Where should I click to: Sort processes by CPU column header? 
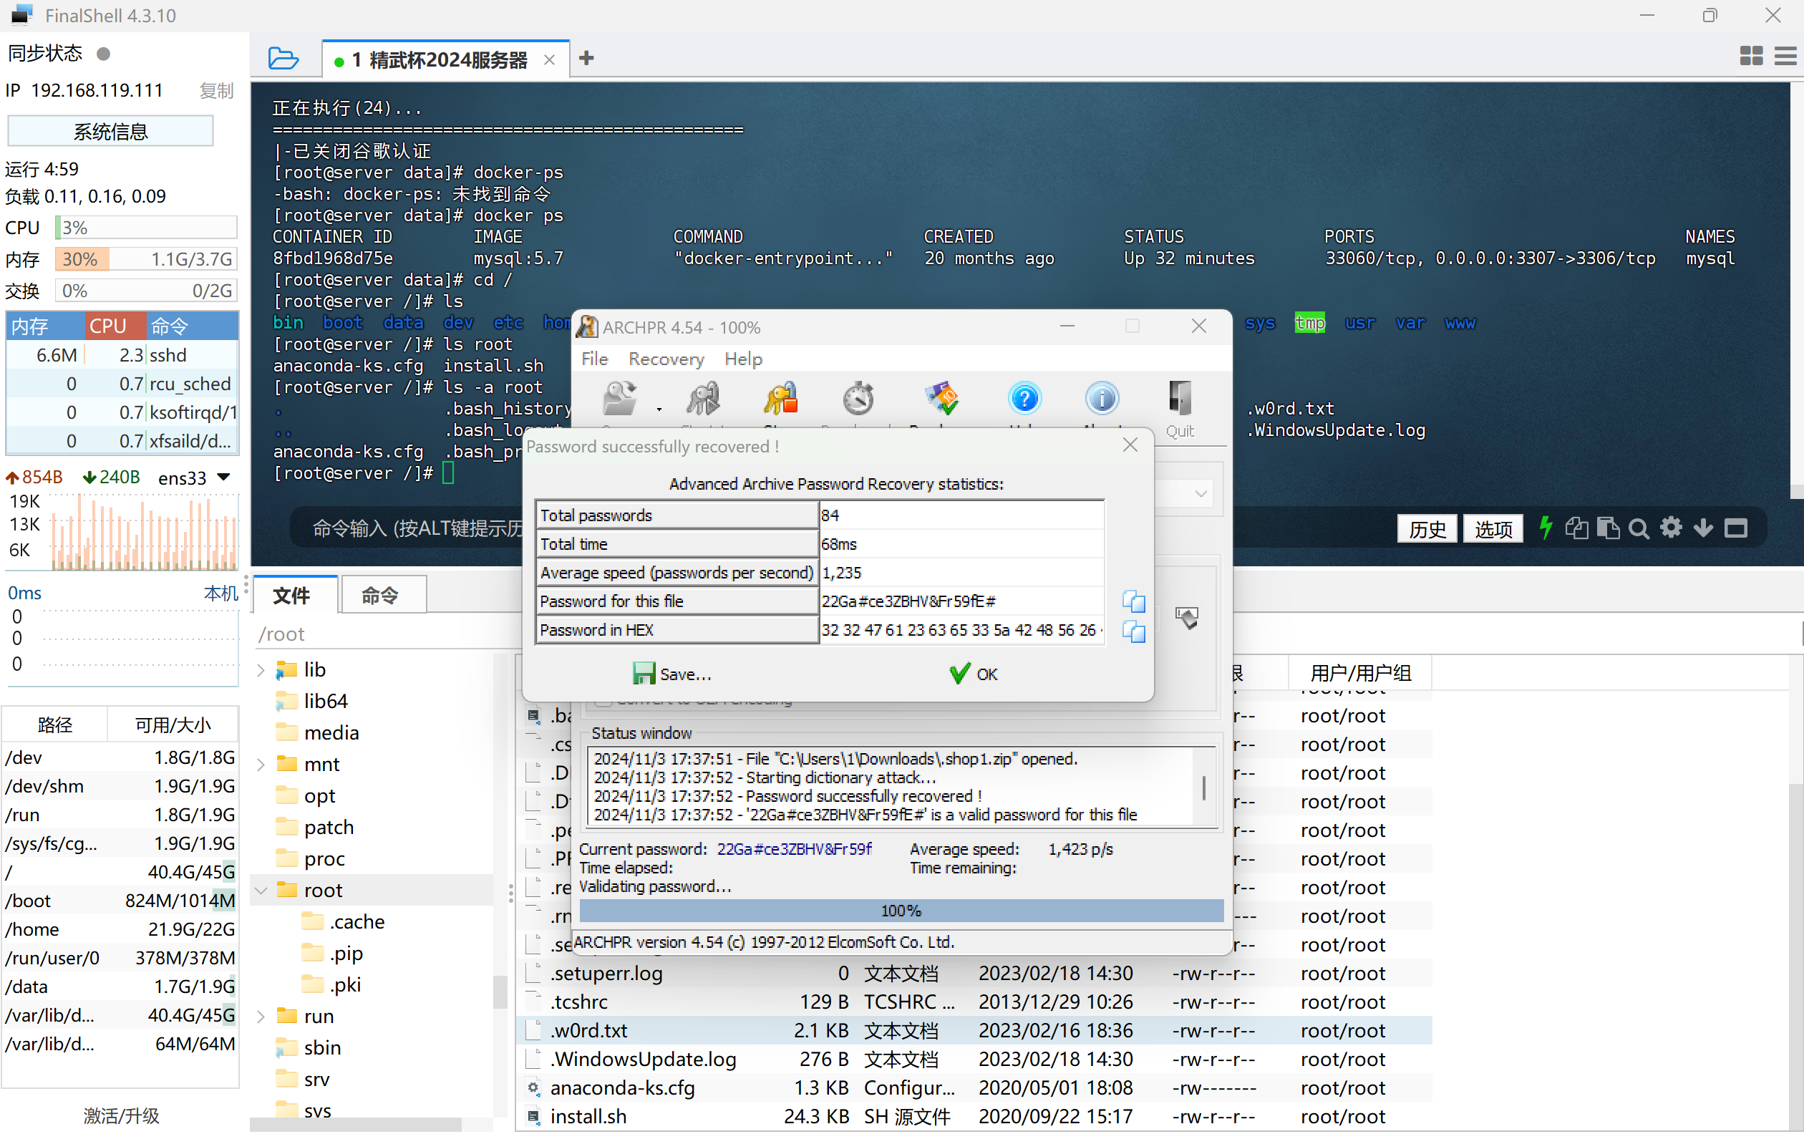(115, 326)
